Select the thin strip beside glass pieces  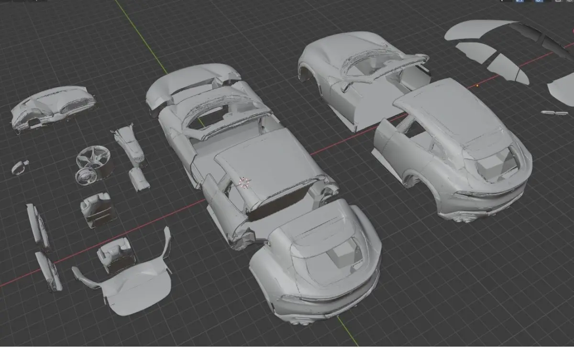coord(554,113)
